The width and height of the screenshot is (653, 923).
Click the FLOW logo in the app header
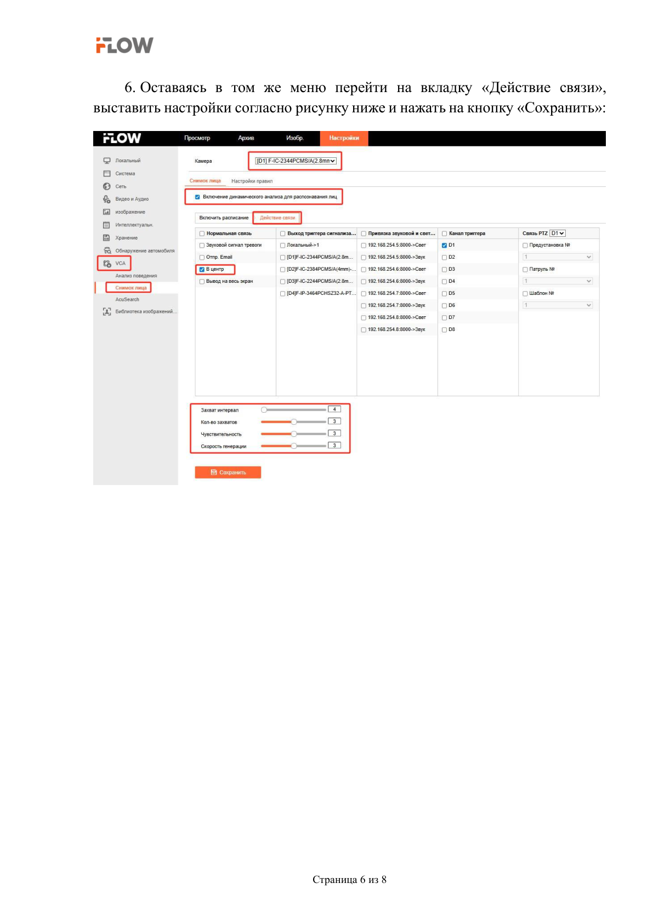pyautogui.click(x=122, y=138)
